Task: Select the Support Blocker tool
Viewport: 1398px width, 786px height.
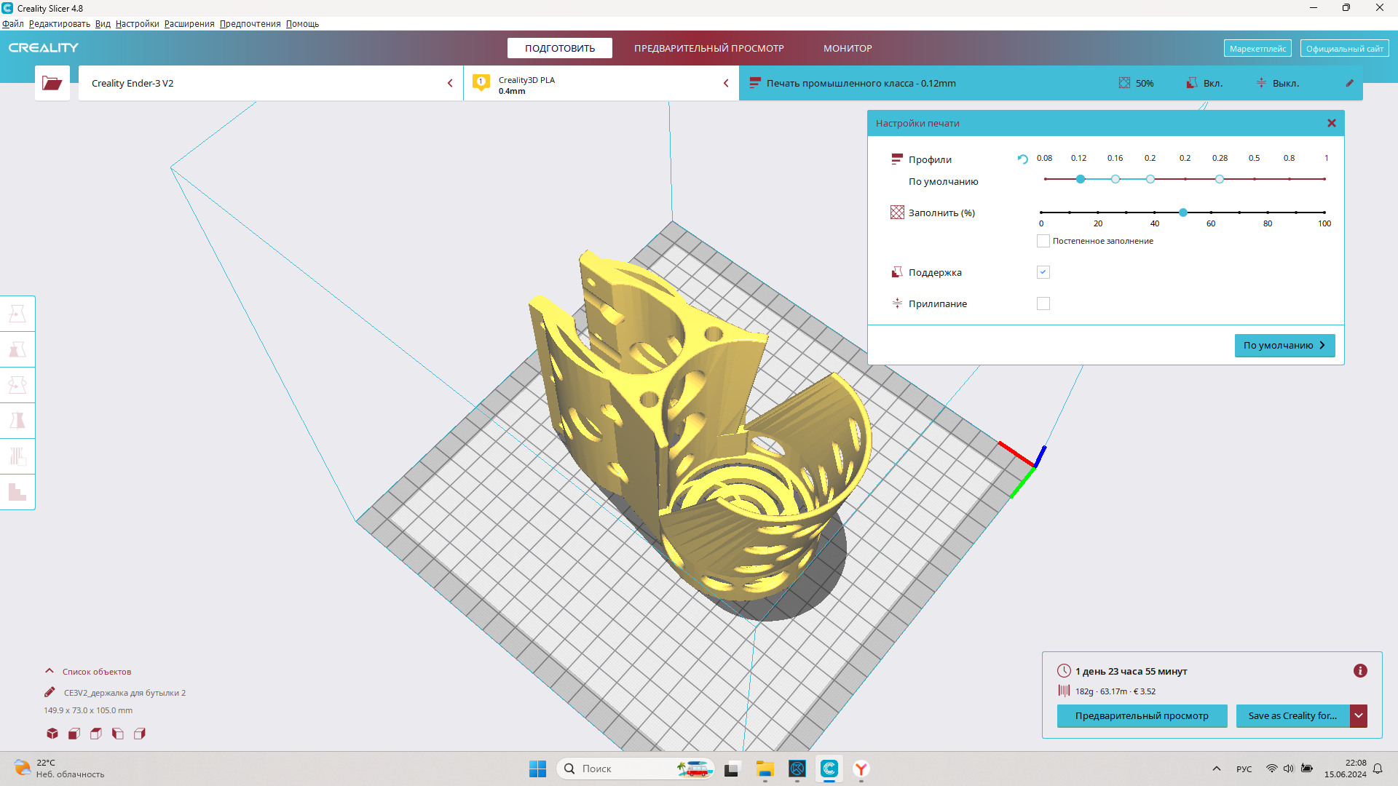Action: (x=17, y=492)
